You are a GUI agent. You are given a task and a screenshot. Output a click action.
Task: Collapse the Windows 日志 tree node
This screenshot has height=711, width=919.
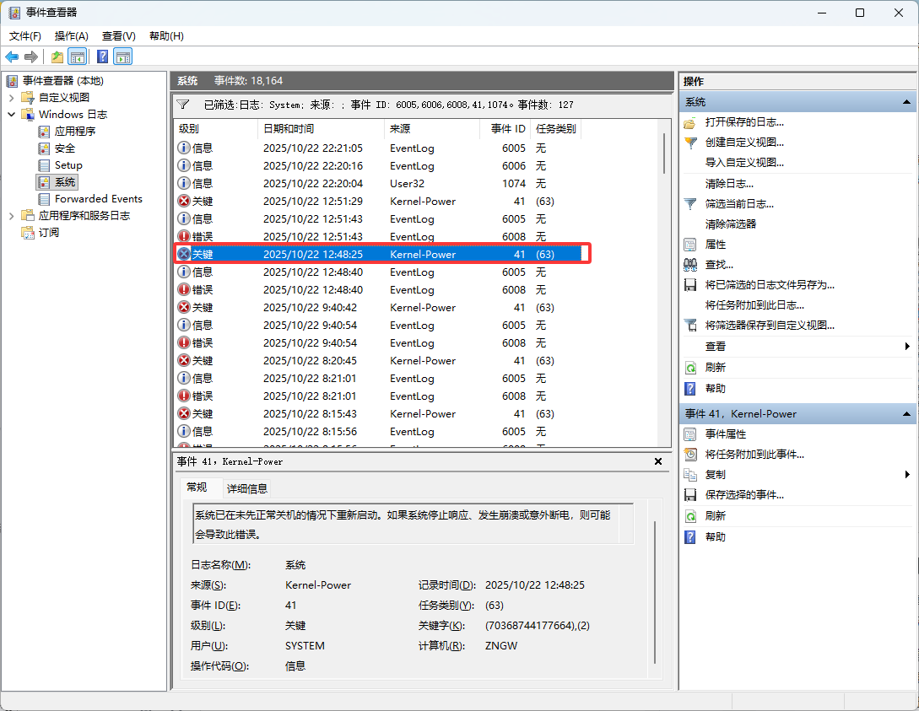click(x=12, y=115)
